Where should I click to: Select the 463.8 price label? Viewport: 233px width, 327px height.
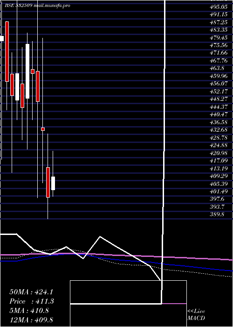click(217, 68)
